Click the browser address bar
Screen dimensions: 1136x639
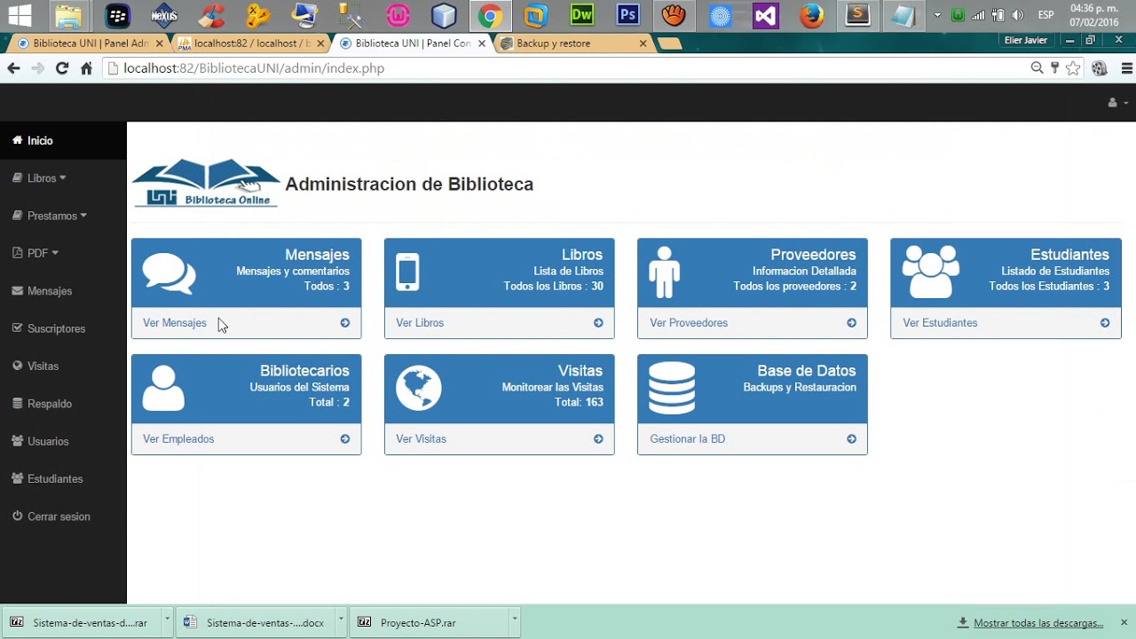click(x=568, y=68)
